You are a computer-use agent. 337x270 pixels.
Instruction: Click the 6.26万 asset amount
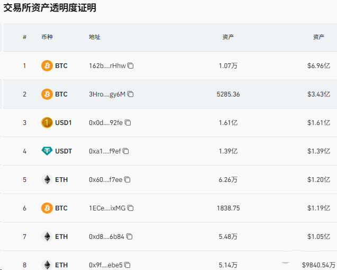pos(228,180)
